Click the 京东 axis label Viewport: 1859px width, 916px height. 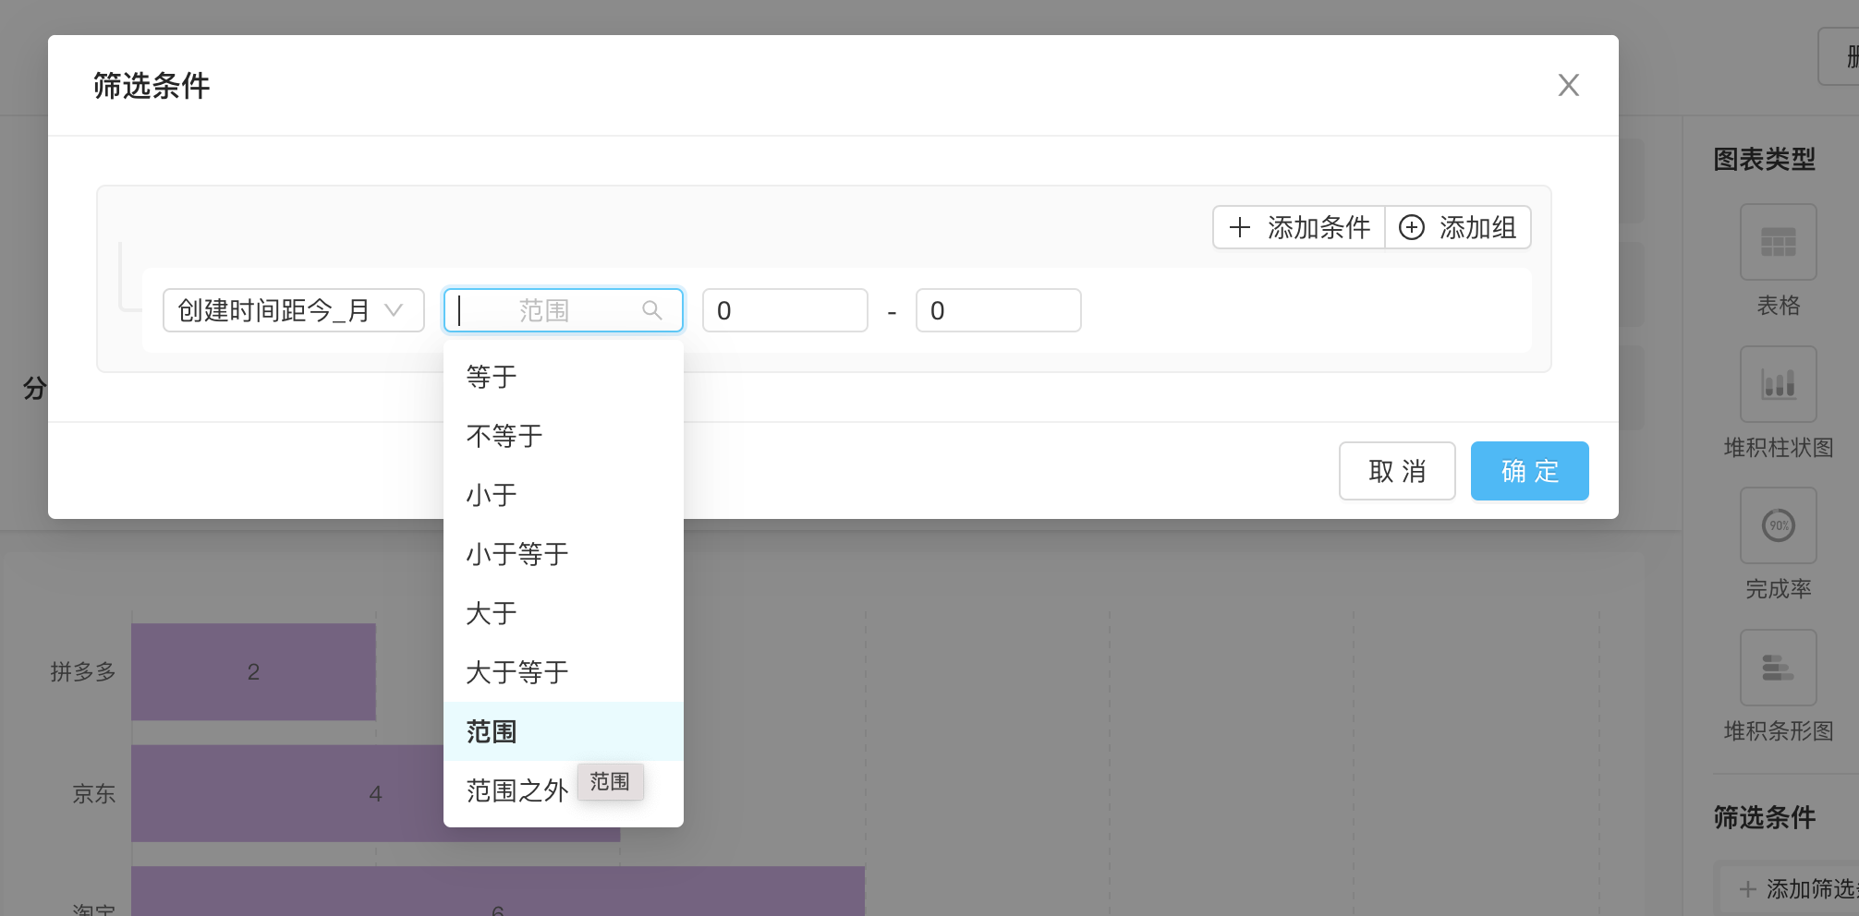tap(94, 793)
